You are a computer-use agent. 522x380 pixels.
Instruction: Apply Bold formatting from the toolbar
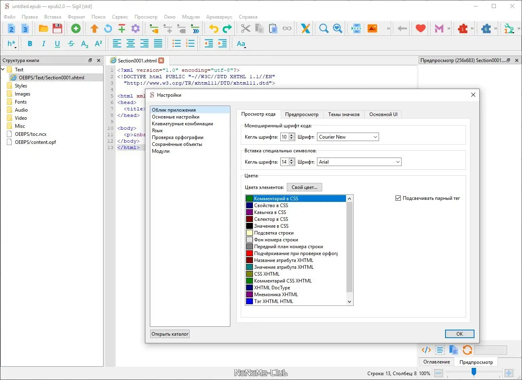pos(30,44)
